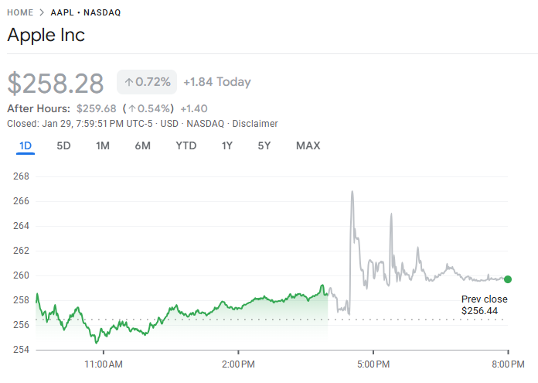Choose the 6M time range tab

[x=142, y=146]
